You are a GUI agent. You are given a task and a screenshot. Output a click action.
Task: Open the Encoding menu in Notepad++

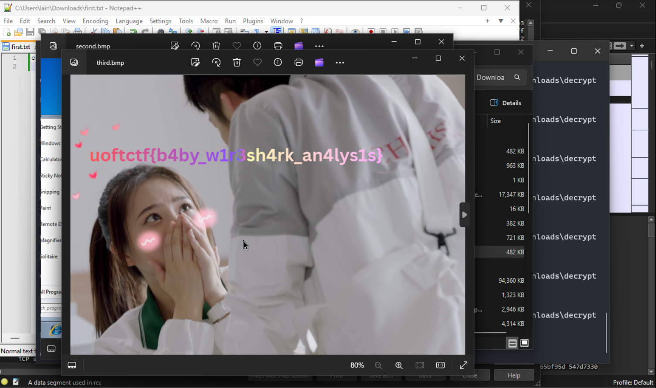[x=95, y=21]
